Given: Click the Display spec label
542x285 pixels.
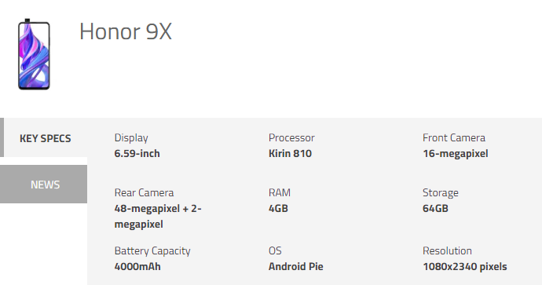Looking at the screenshot, I should click(131, 137).
